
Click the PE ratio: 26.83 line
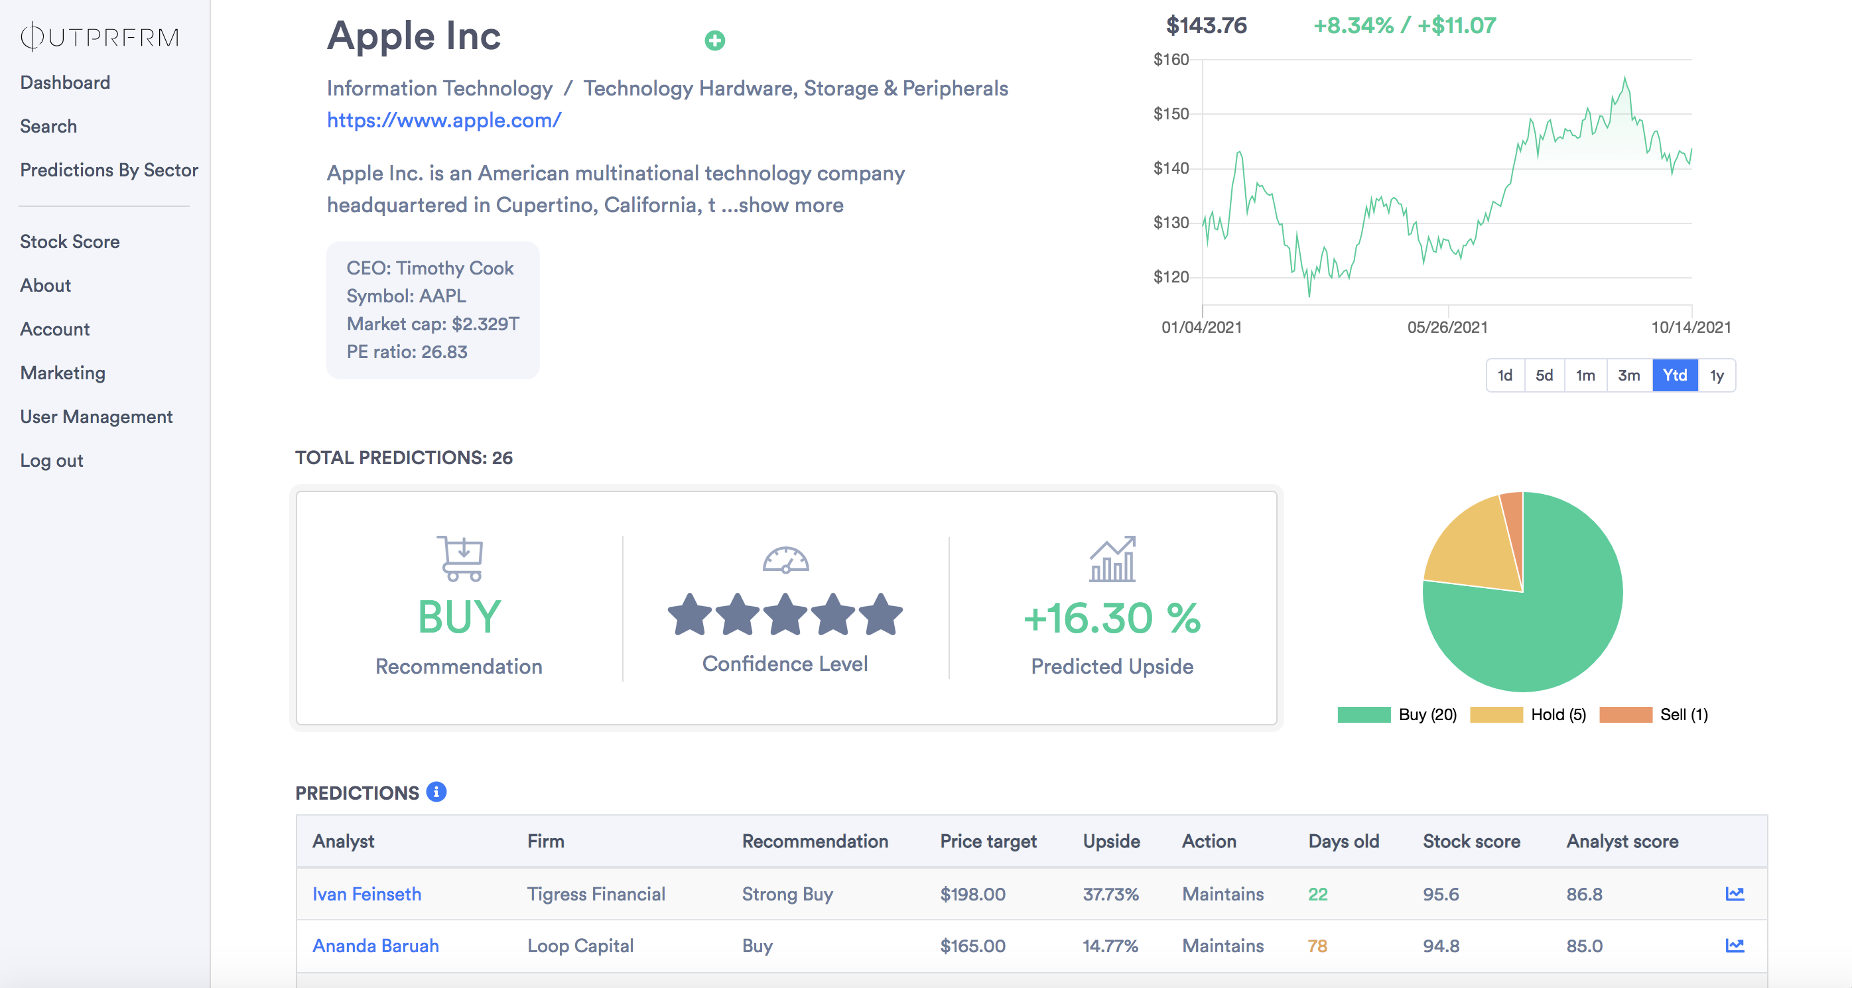(x=407, y=352)
